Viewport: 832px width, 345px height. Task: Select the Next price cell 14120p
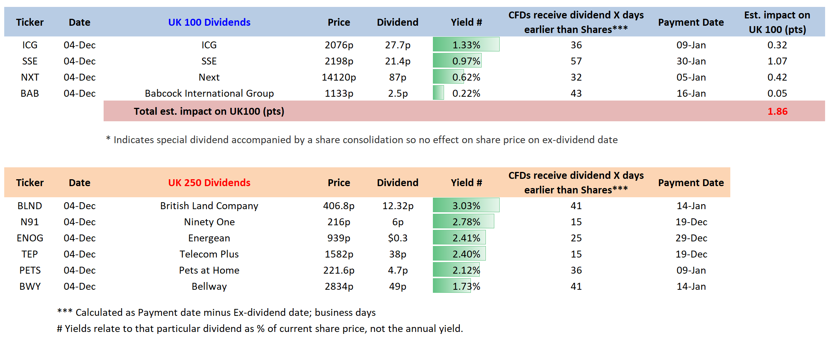(x=338, y=77)
